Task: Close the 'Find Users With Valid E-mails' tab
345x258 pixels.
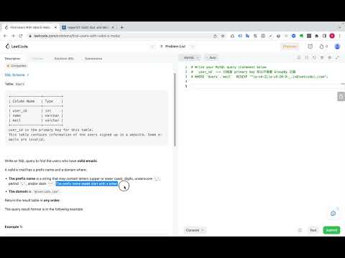Action: [55, 27]
